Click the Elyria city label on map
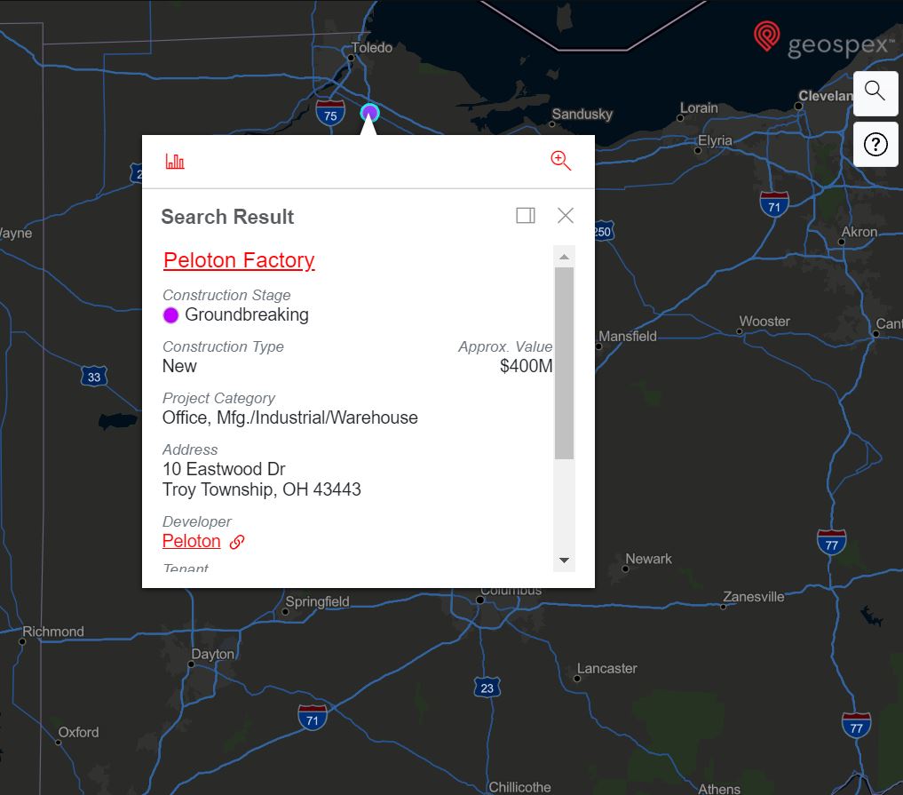Viewport: 903px width, 795px height. click(x=715, y=140)
